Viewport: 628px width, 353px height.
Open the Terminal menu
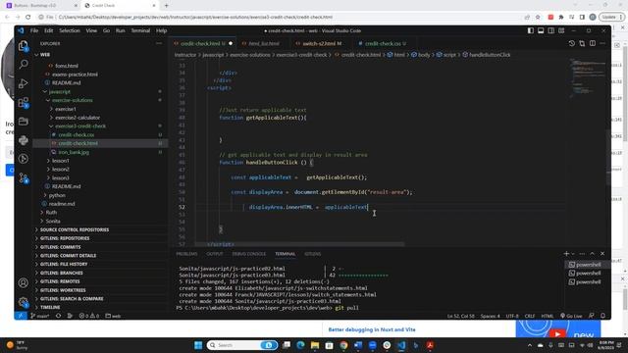pos(140,30)
